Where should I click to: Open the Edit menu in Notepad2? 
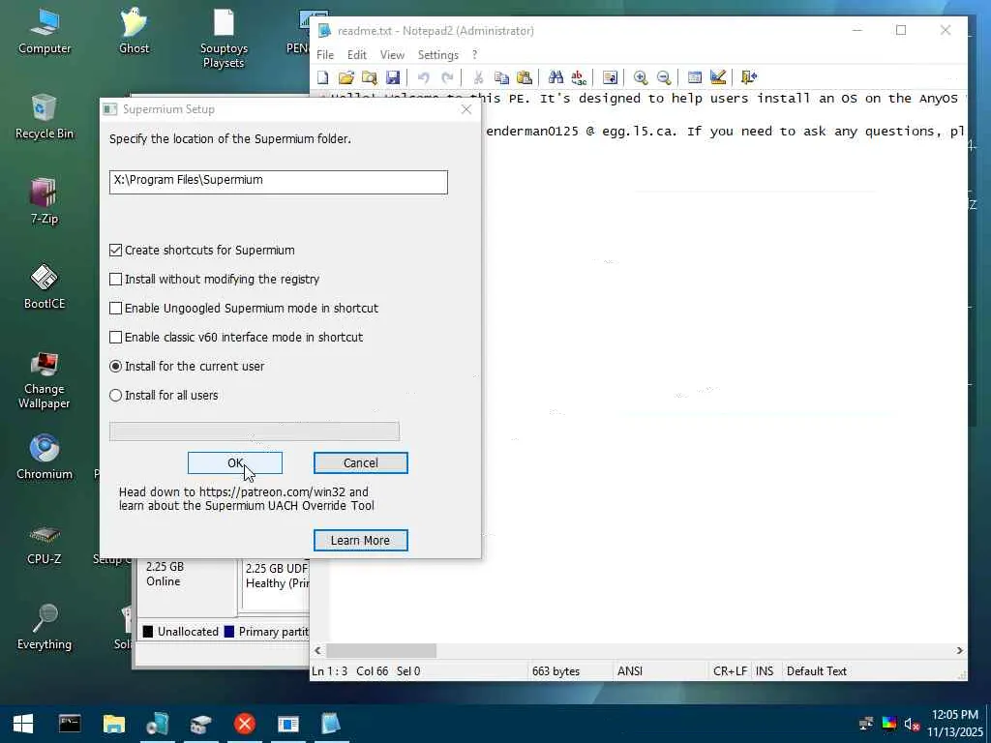point(356,55)
